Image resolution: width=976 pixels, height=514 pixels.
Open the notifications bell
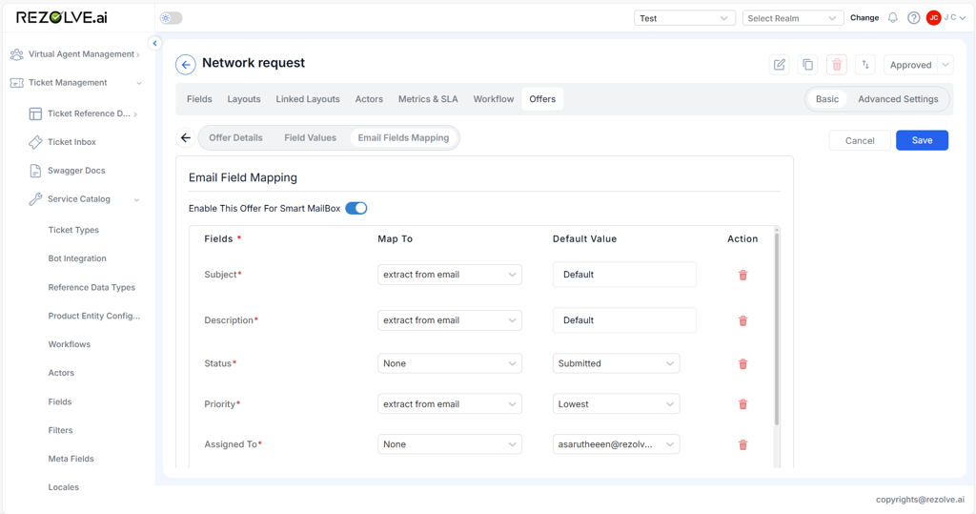[892, 18]
